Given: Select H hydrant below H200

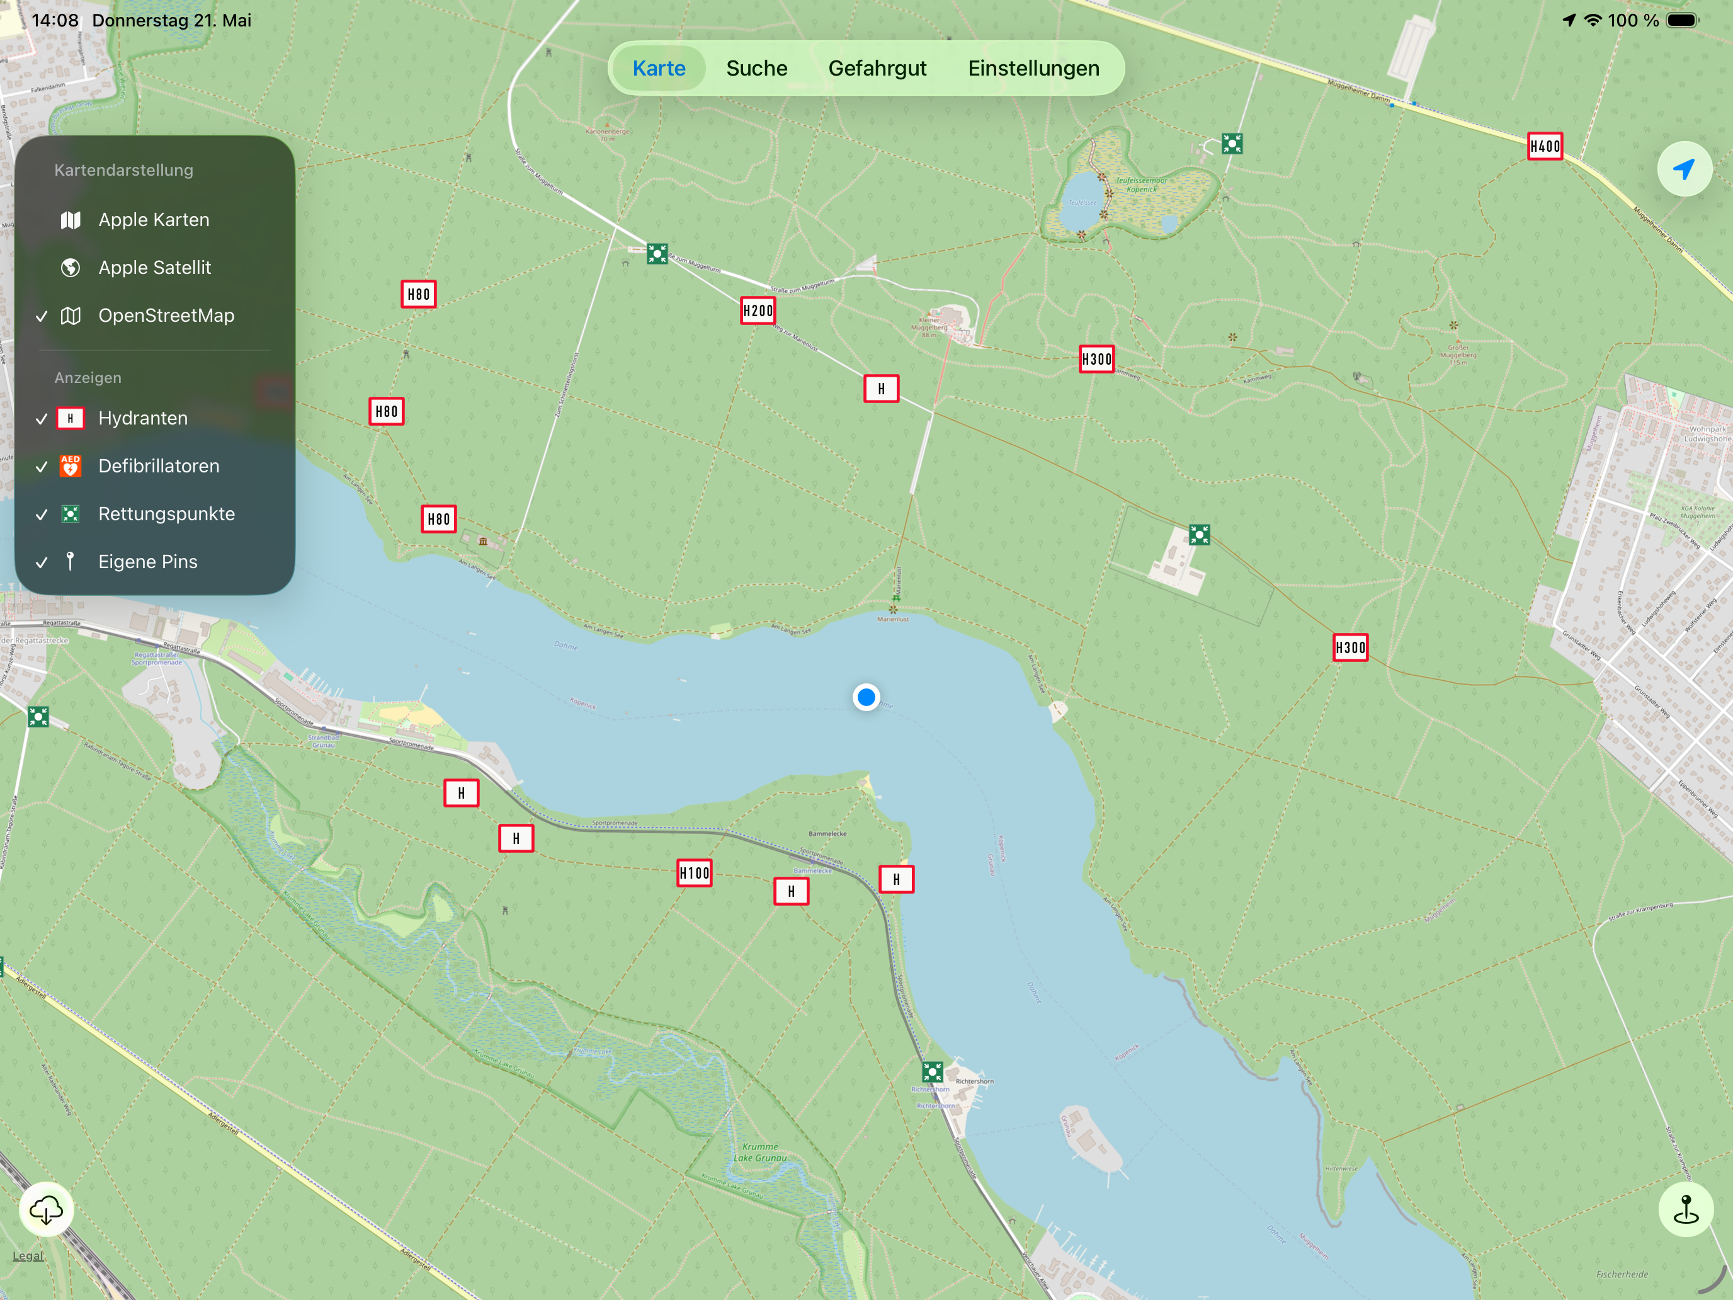Looking at the screenshot, I should click(x=880, y=388).
